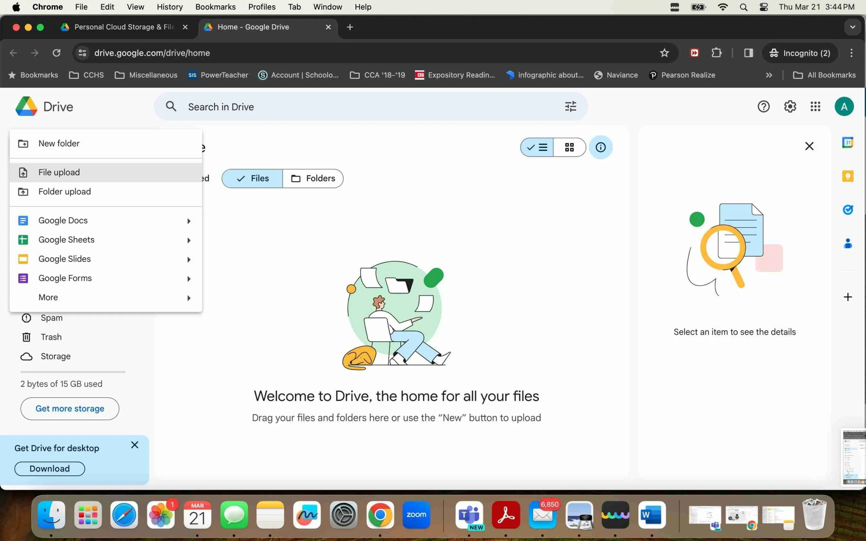
Task: Open the Chrome three-dot menu
Action: click(851, 53)
